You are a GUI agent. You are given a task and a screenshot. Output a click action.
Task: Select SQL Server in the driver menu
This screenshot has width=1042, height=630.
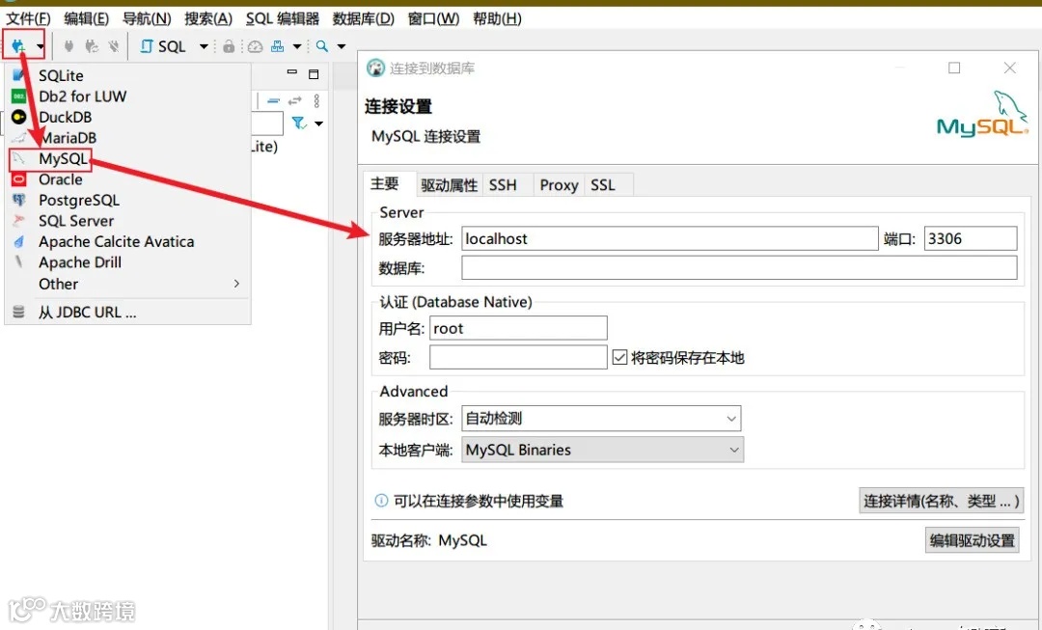tap(127, 221)
